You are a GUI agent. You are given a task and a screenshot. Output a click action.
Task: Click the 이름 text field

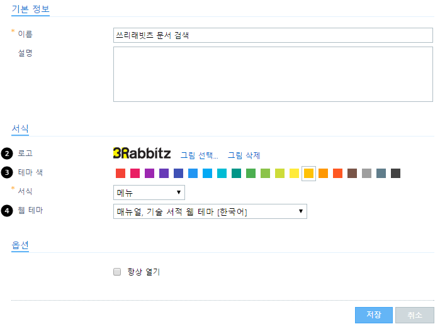click(x=273, y=35)
